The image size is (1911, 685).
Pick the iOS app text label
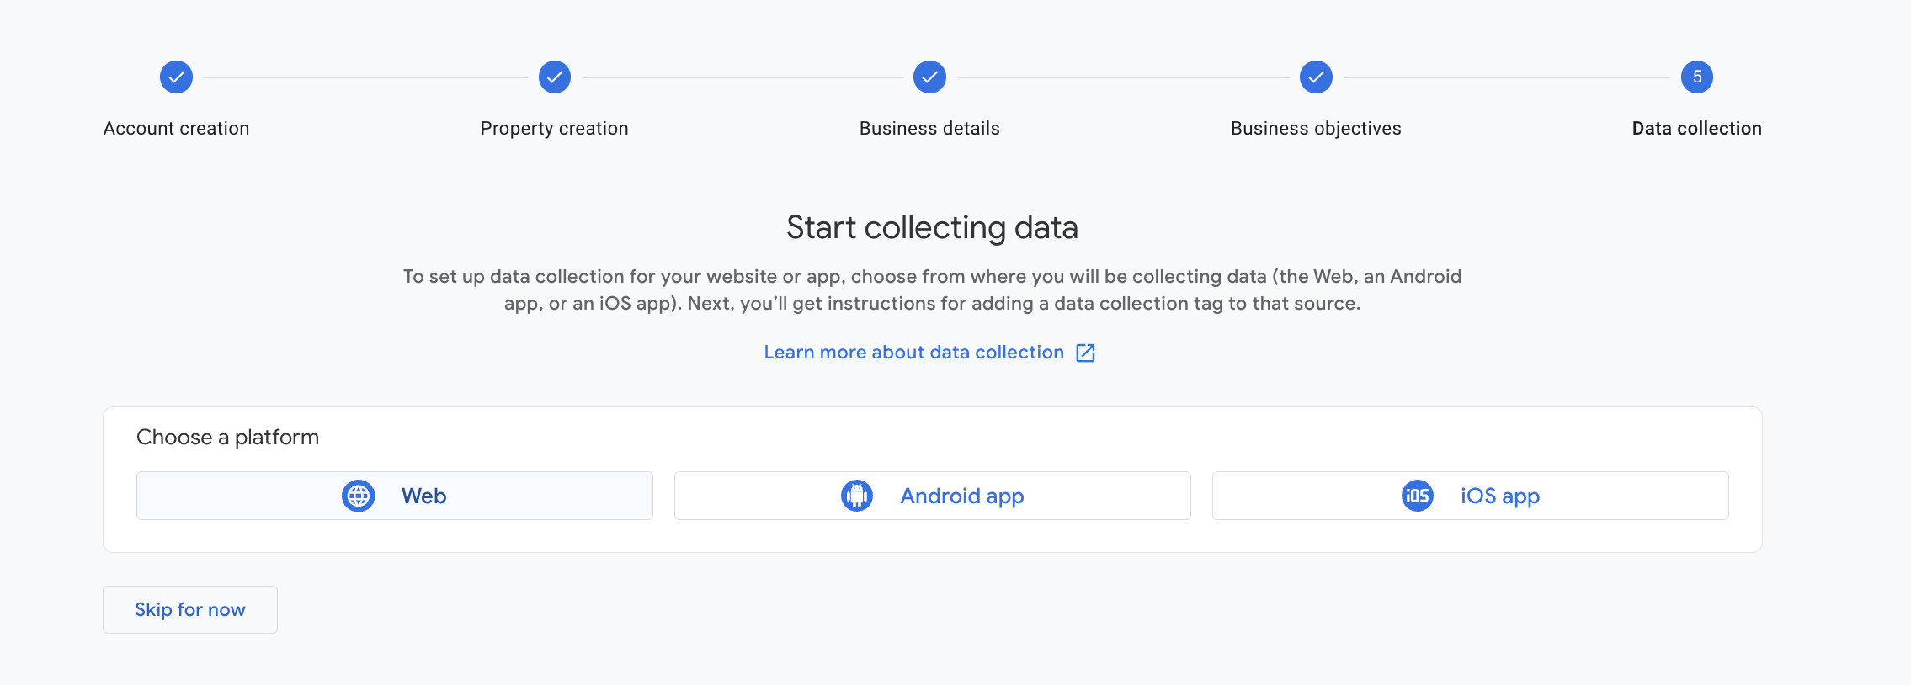coord(1500,496)
